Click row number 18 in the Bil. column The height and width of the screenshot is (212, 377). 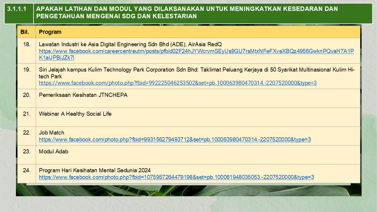coord(27,44)
